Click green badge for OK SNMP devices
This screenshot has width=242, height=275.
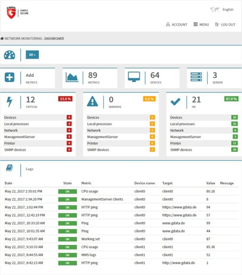point(235,149)
